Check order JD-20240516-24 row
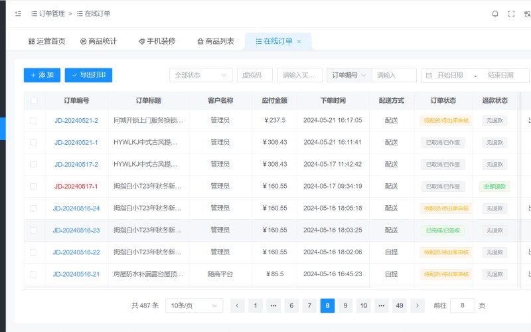Image resolution: width=531 pixels, height=332 pixels. [x=33, y=208]
